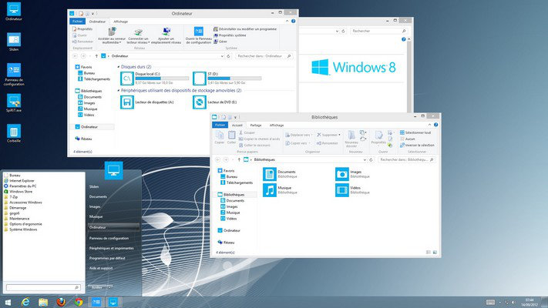The image size is (548, 308).
Task: Open Vidéos library icon in Bibliothèques
Action: click(341, 190)
